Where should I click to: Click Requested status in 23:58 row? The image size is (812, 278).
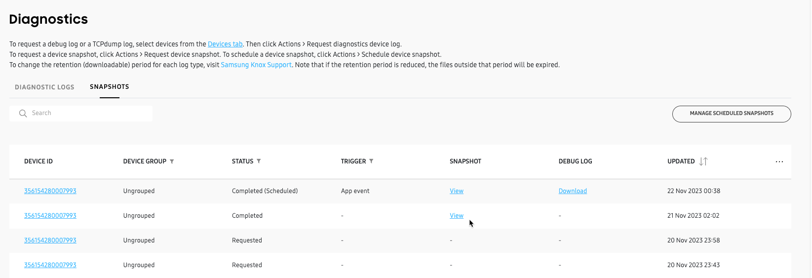point(247,240)
